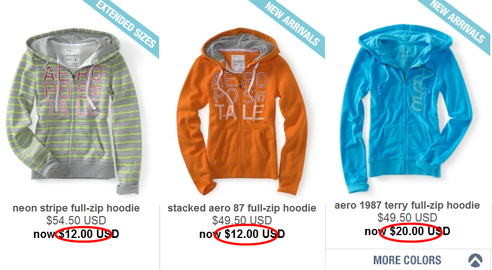Click the Extended Sizes corner ribbon
Screen dimensions: 492x270
click(x=125, y=24)
